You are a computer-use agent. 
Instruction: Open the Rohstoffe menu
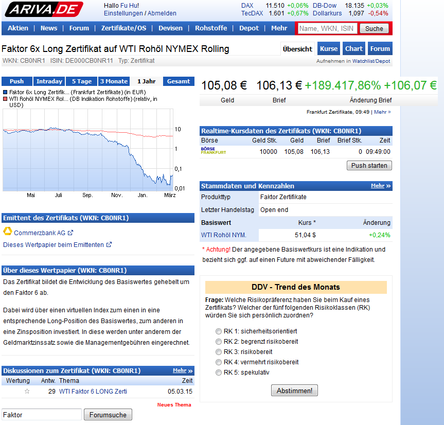pos(211,28)
